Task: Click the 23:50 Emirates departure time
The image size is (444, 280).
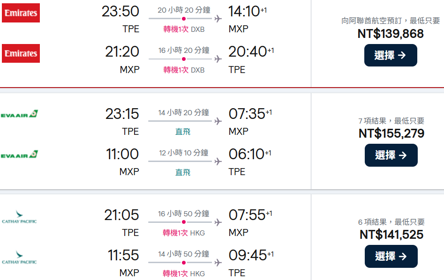Action: click(120, 11)
